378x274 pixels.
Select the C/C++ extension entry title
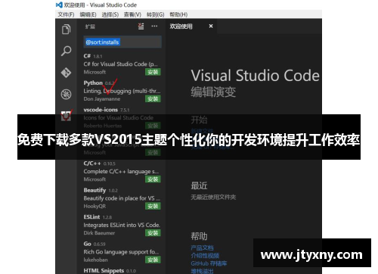point(92,163)
